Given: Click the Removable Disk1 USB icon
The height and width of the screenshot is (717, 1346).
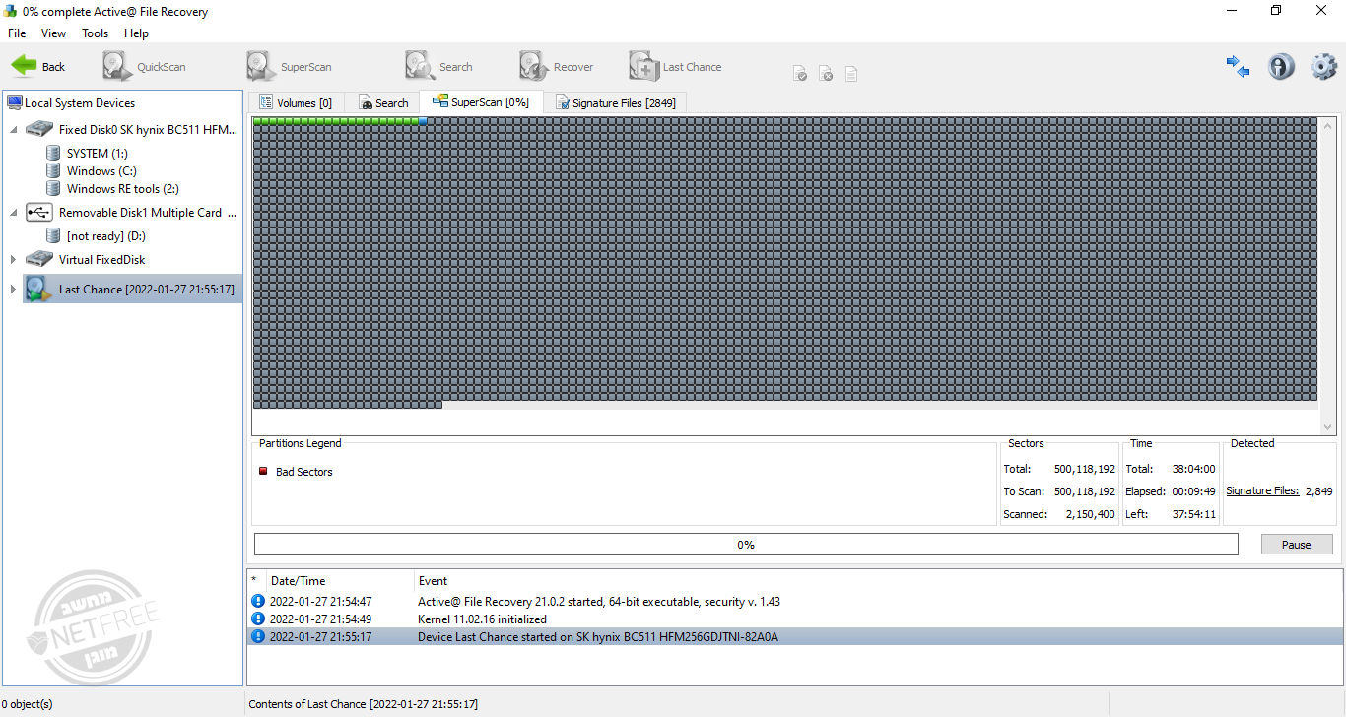Looking at the screenshot, I should point(39,212).
